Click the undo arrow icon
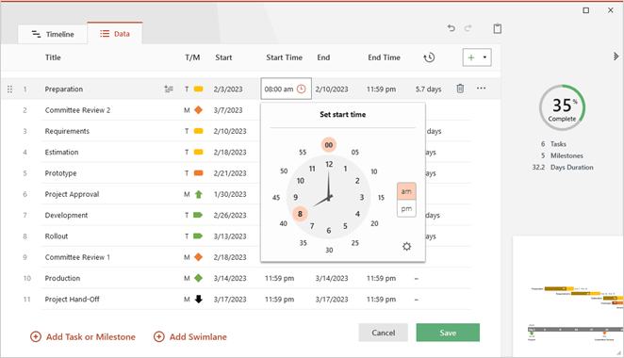The width and height of the screenshot is (624, 358). click(x=451, y=28)
